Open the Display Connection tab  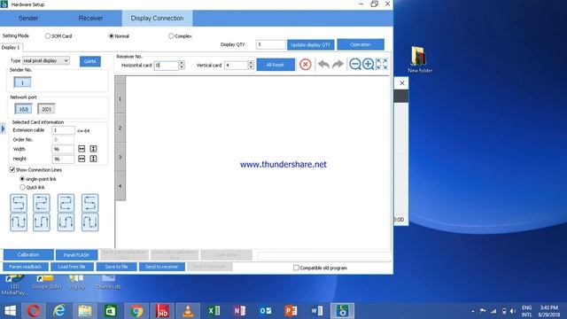coord(157,18)
